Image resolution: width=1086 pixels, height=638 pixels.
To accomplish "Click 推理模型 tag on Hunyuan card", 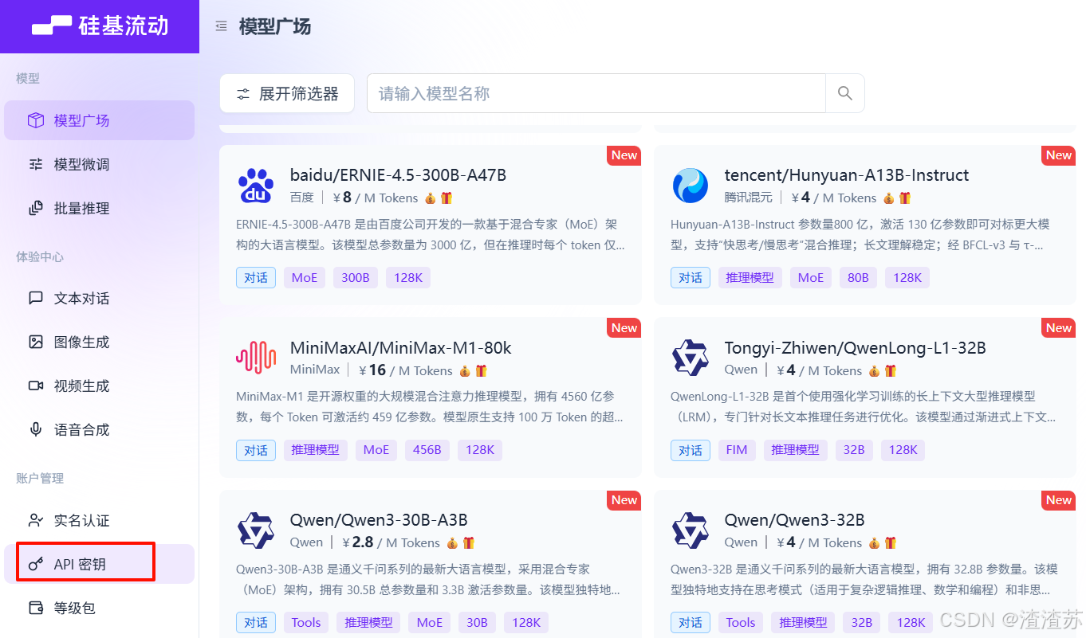I will pos(750,277).
